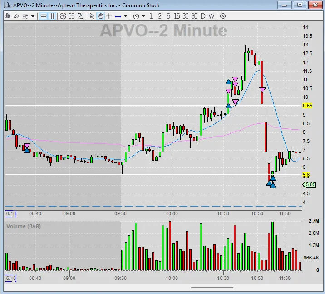Maximize the APVO chart window
325x294 pixels.
coord(300,5)
